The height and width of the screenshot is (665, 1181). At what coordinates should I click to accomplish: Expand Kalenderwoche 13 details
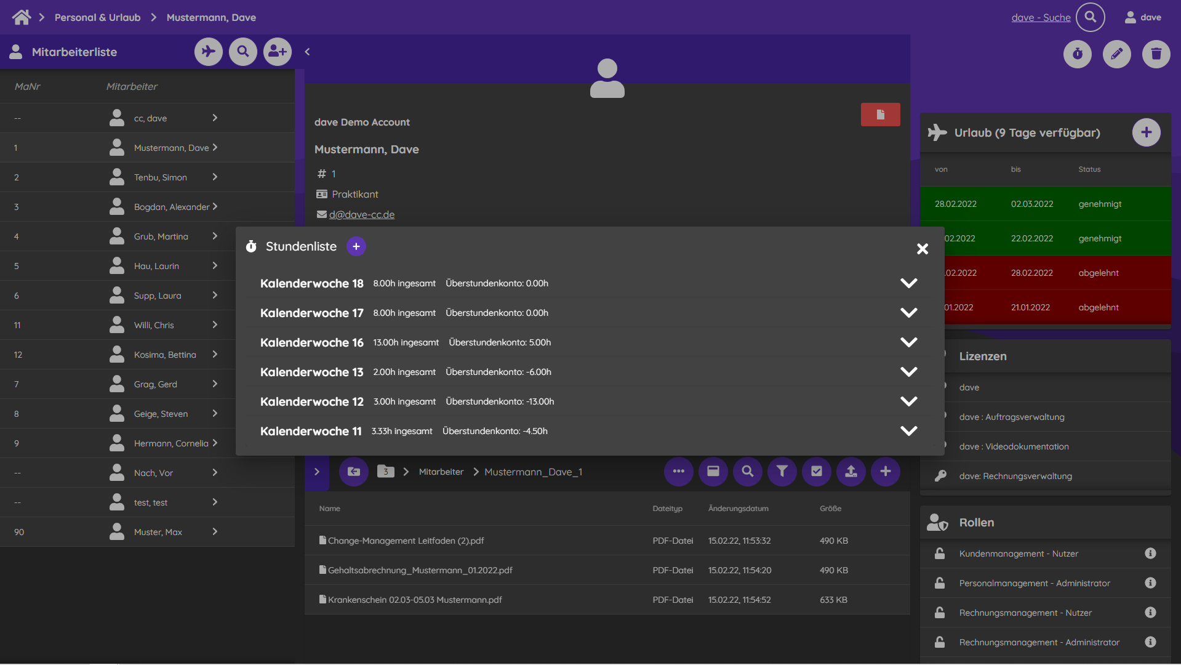coord(909,371)
